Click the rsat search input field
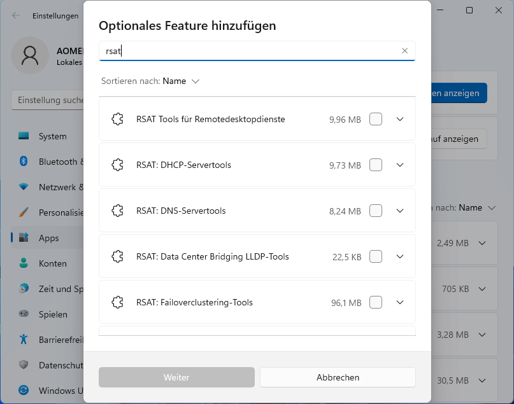 [x=248, y=51]
